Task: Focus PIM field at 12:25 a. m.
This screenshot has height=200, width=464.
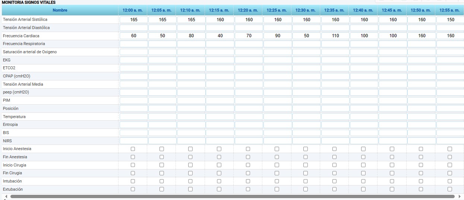Action: (278, 101)
